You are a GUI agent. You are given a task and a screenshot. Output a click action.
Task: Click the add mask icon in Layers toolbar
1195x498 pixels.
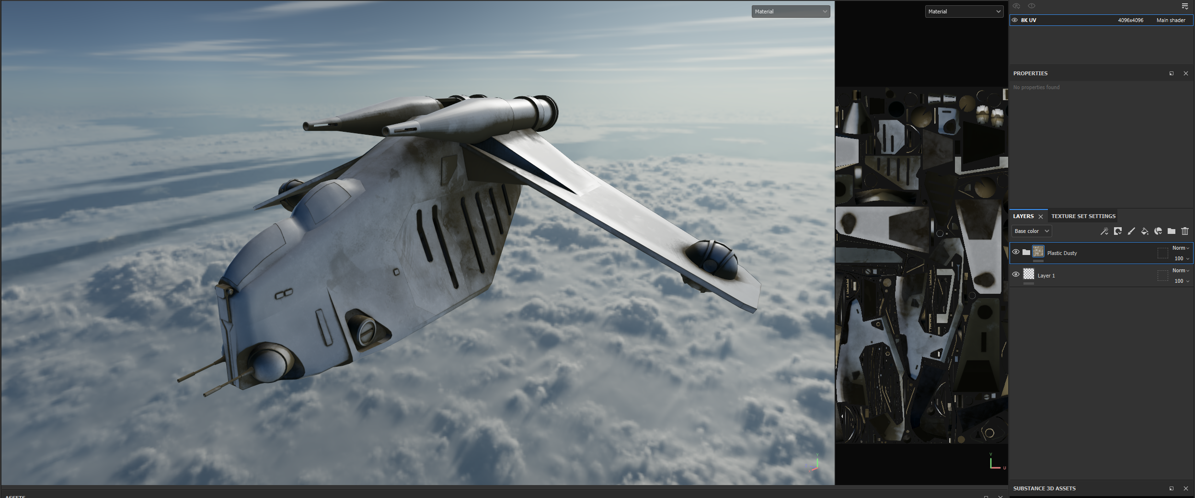(1118, 231)
